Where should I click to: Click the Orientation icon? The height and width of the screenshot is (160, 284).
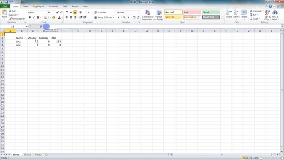click(x=81, y=12)
